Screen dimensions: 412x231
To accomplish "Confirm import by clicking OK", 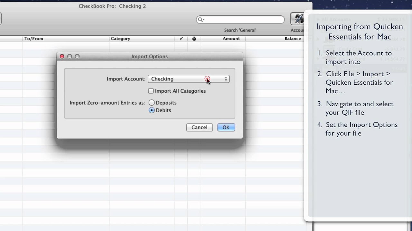I will [x=226, y=127].
